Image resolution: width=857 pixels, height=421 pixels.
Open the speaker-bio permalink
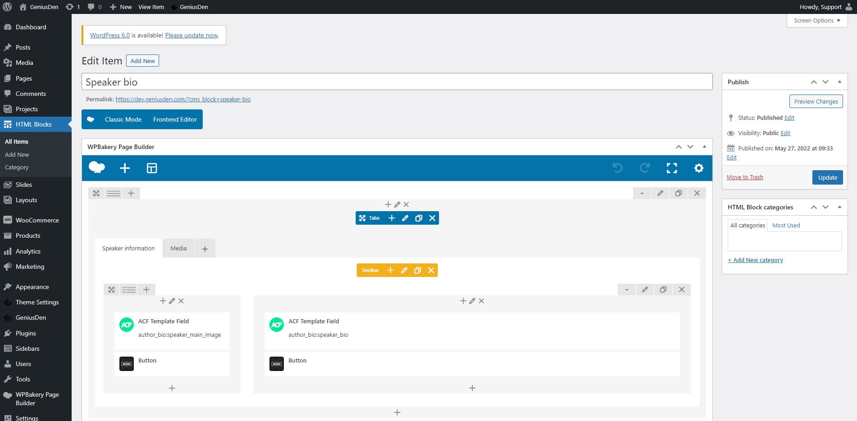click(x=183, y=99)
